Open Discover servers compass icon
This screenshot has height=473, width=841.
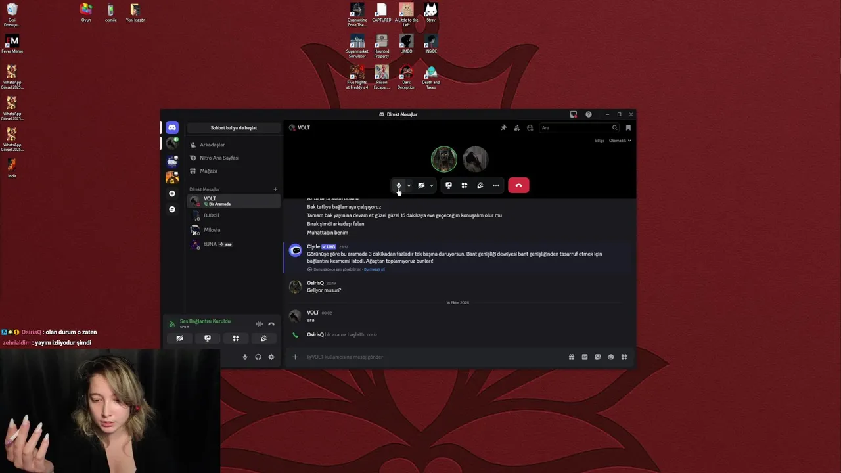[x=172, y=209]
